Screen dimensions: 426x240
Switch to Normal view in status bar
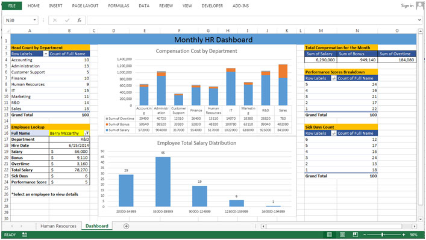click(329, 235)
